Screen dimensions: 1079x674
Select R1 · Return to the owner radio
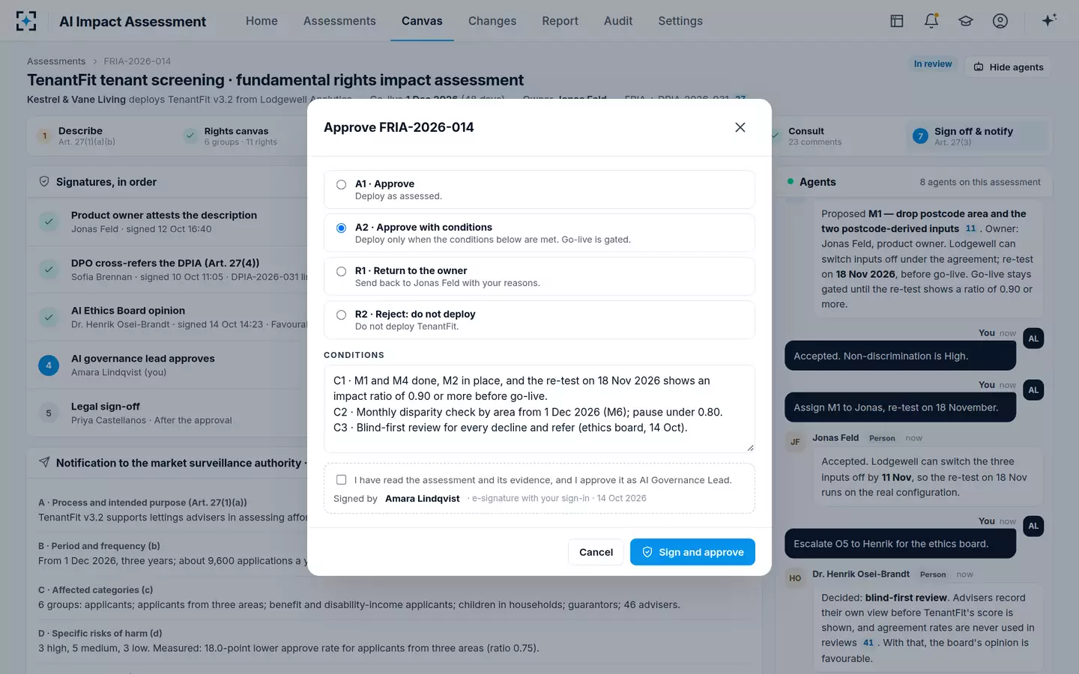[x=341, y=271]
